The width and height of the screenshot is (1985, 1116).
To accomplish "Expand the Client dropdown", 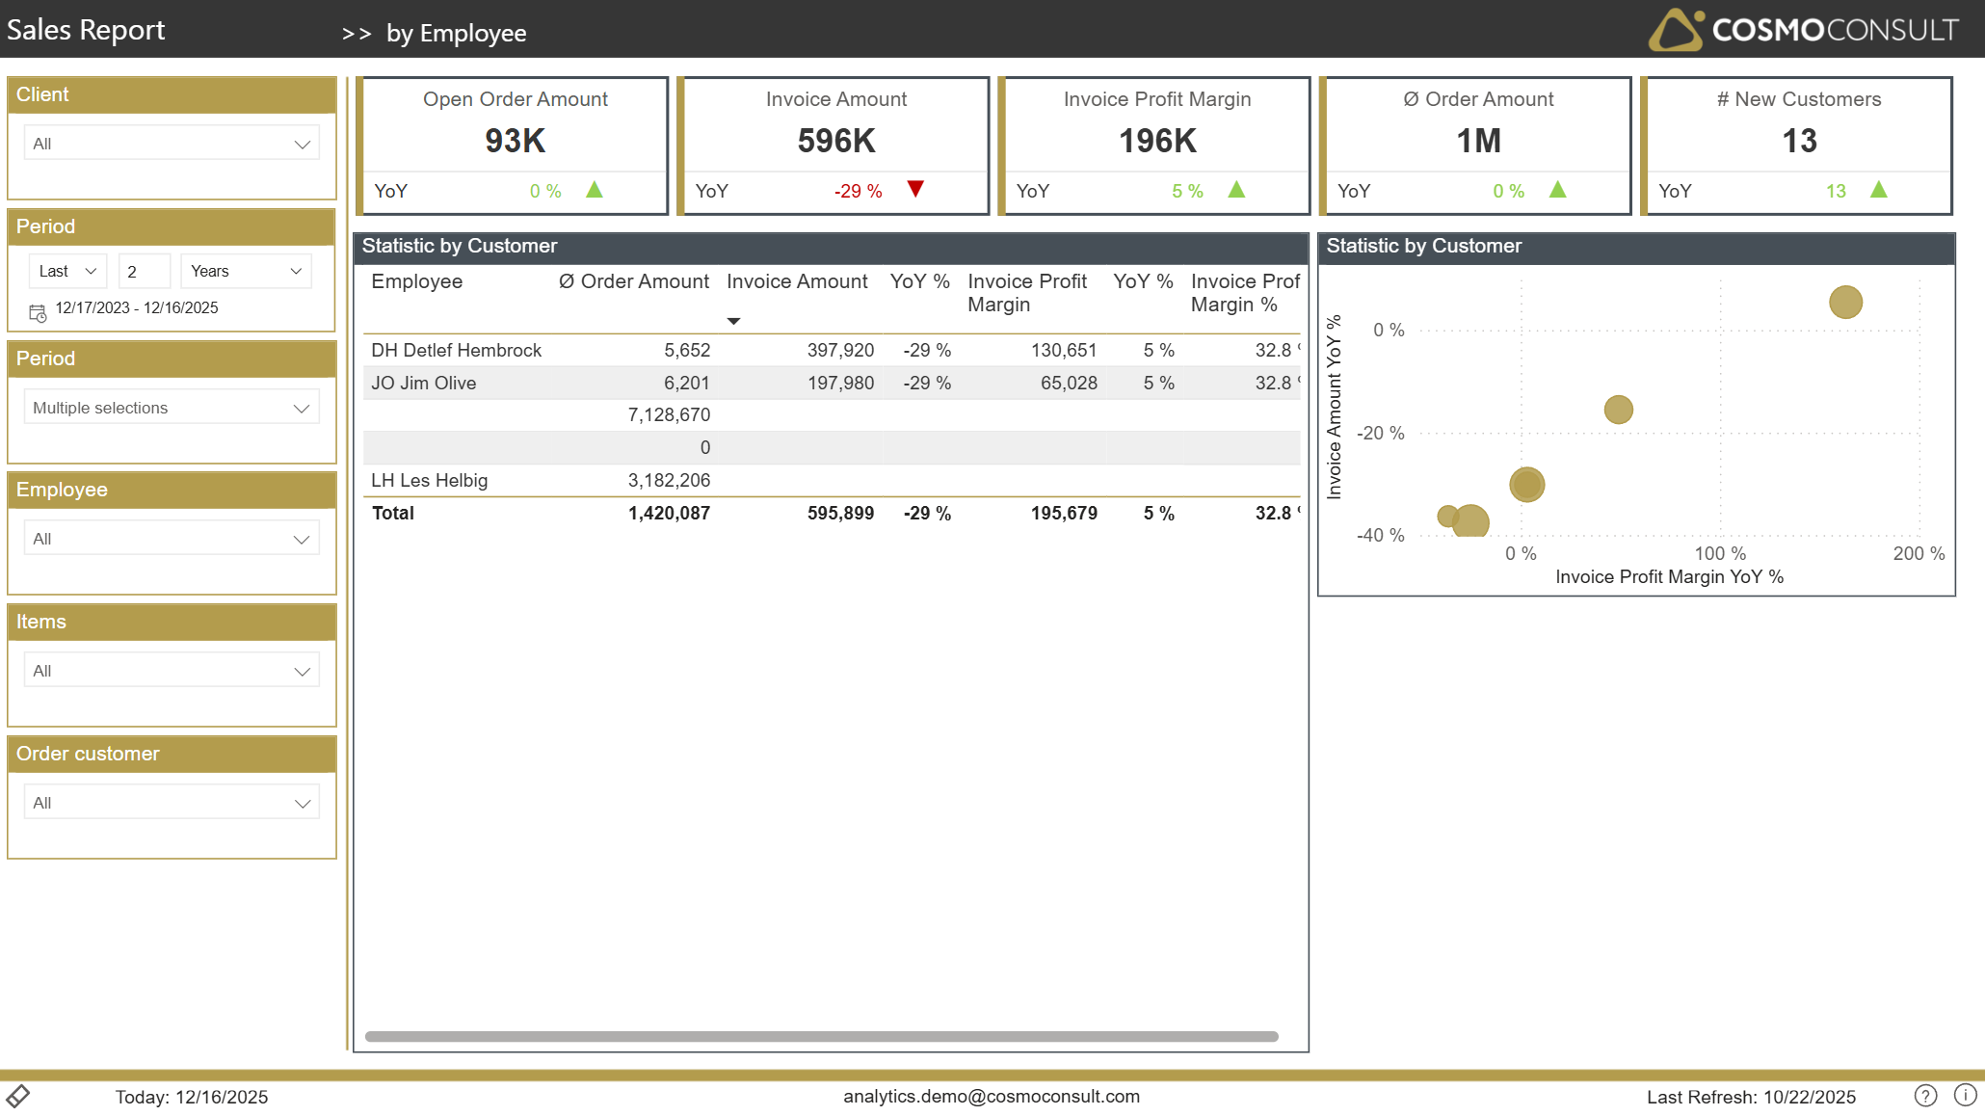I will click(172, 144).
